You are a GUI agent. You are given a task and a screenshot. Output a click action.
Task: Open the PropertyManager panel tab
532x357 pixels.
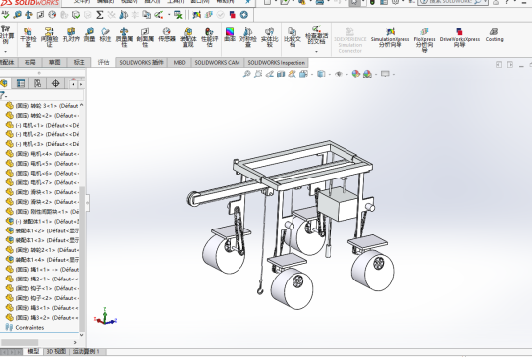(21, 83)
